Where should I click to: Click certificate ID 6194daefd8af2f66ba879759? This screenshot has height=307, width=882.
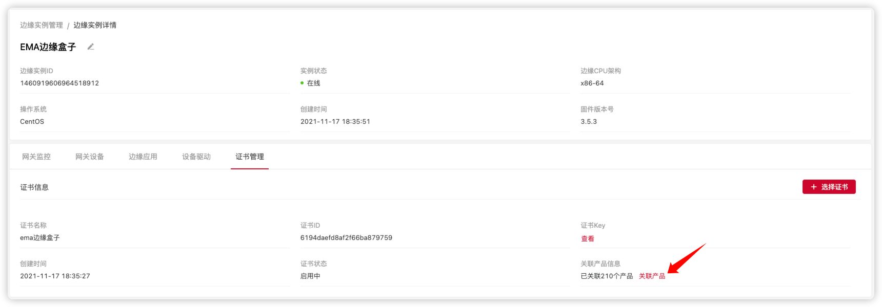[346, 237]
